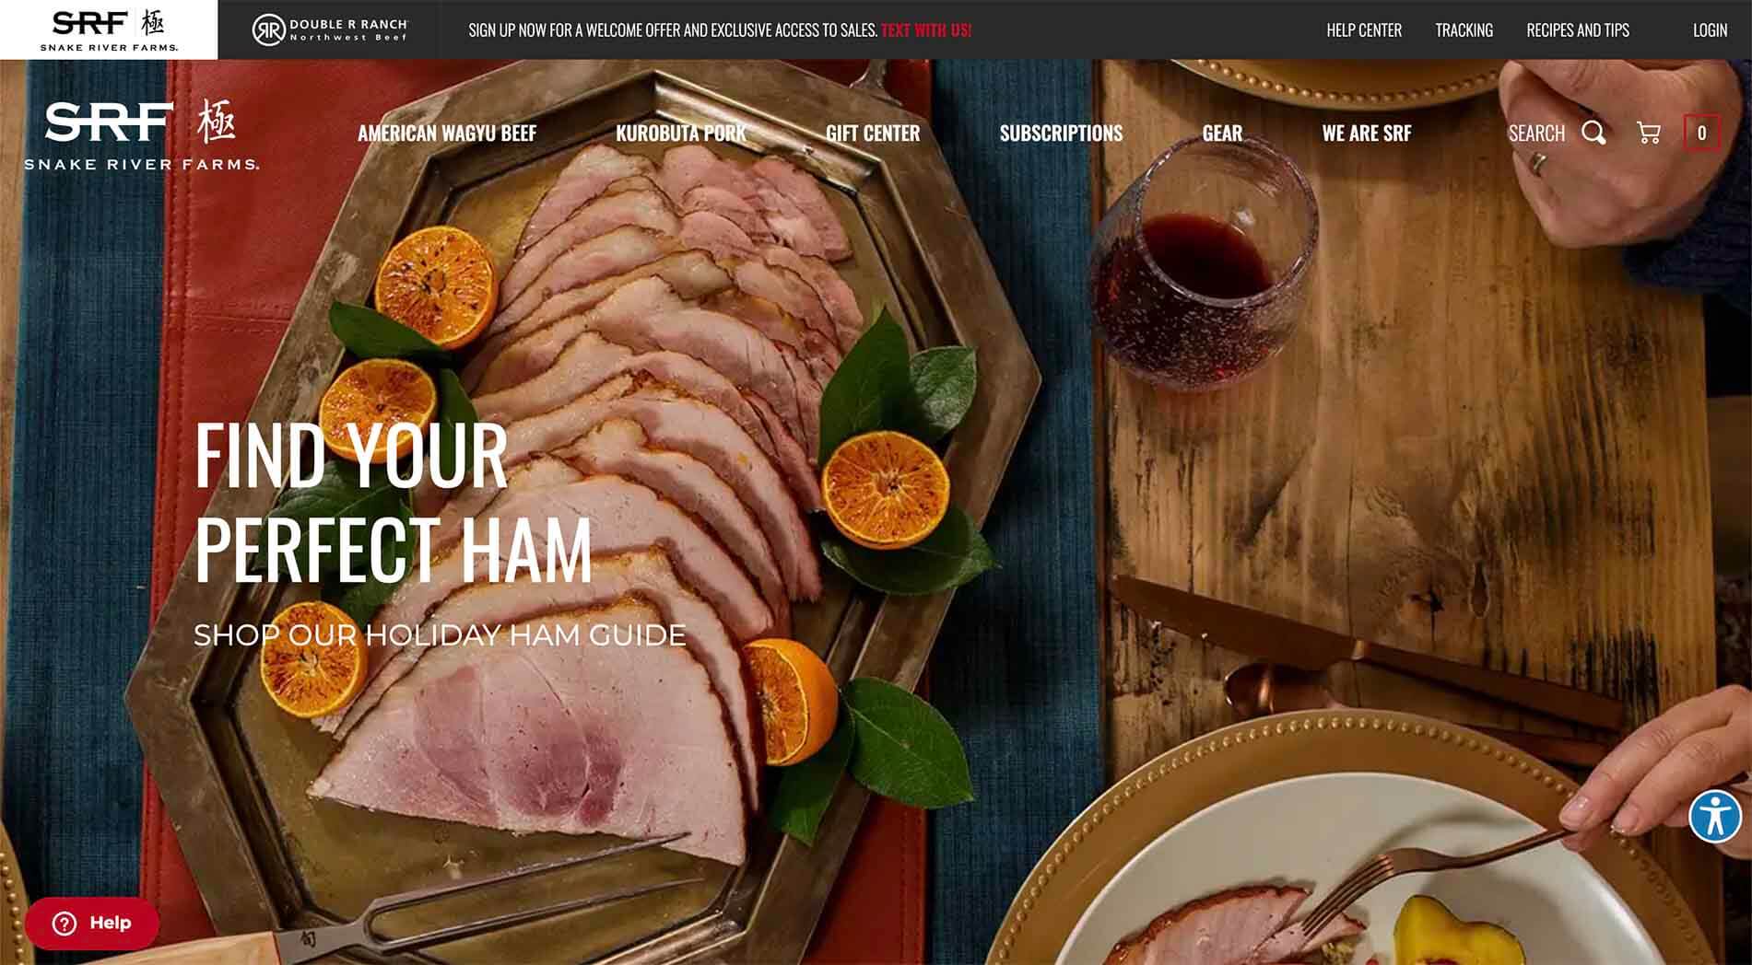This screenshot has height=965, width=1752.
Task: Click the Text With Us link
Action: pyautogui.click(x=926, y=30)
